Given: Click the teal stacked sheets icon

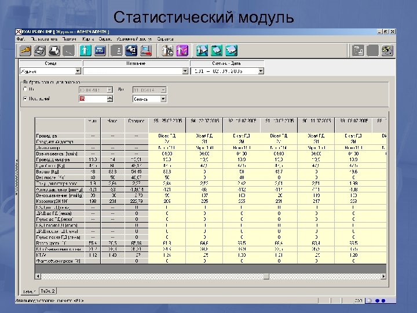Looking at the screenshot, I should point(231,50).
